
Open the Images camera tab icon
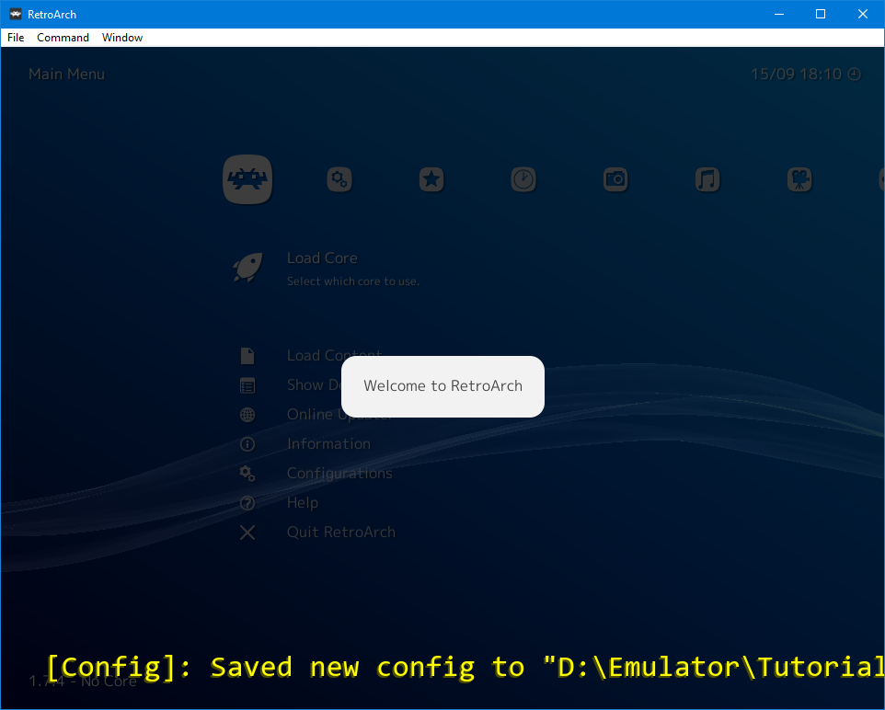pyautogui.click(x=615, y=180)
